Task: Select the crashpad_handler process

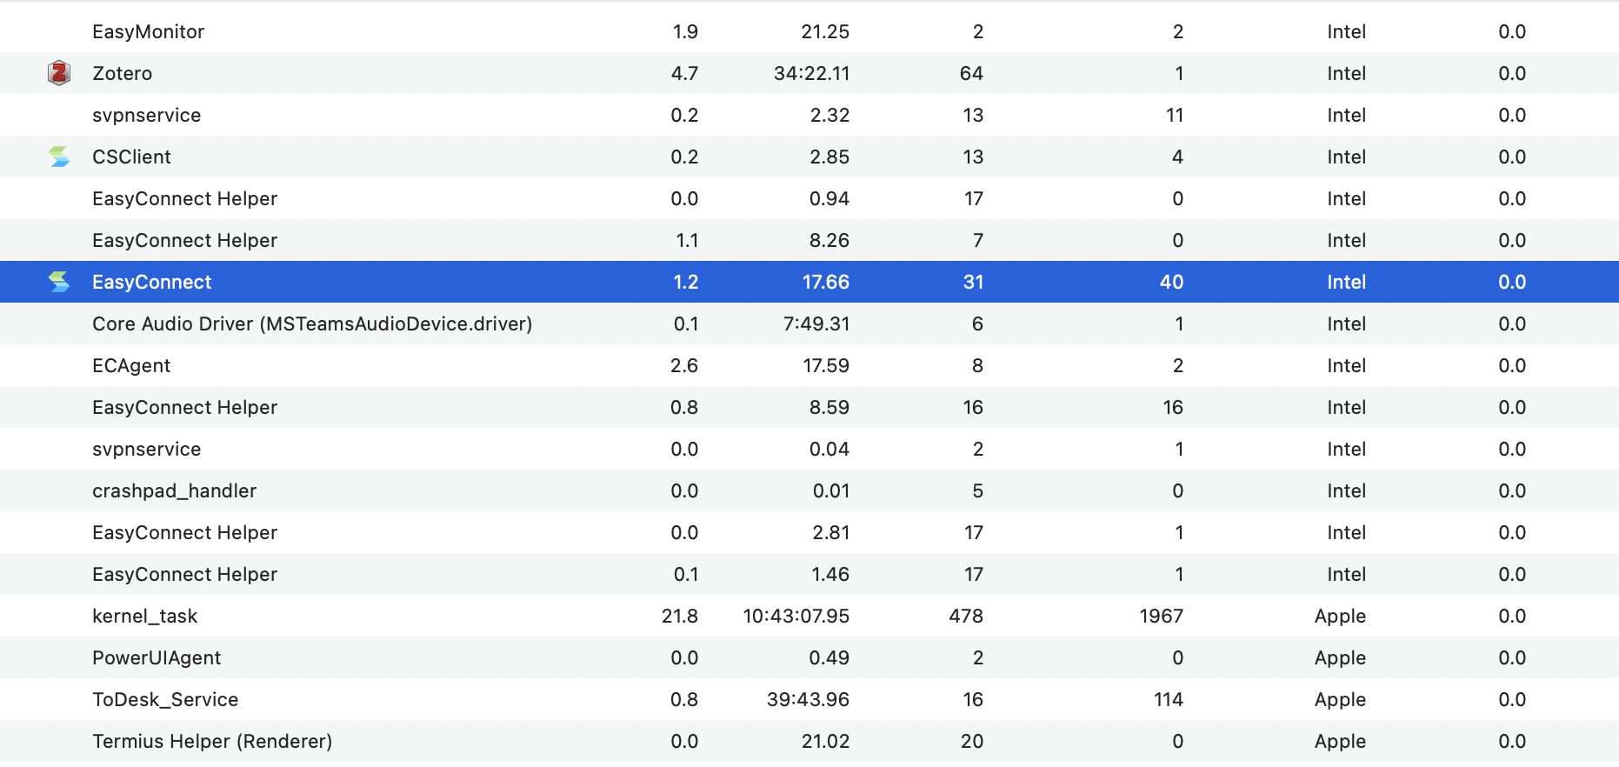Action: (x=809, y=490)
